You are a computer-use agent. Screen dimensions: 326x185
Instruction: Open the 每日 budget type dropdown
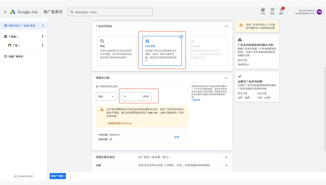(x=106, y=96)
